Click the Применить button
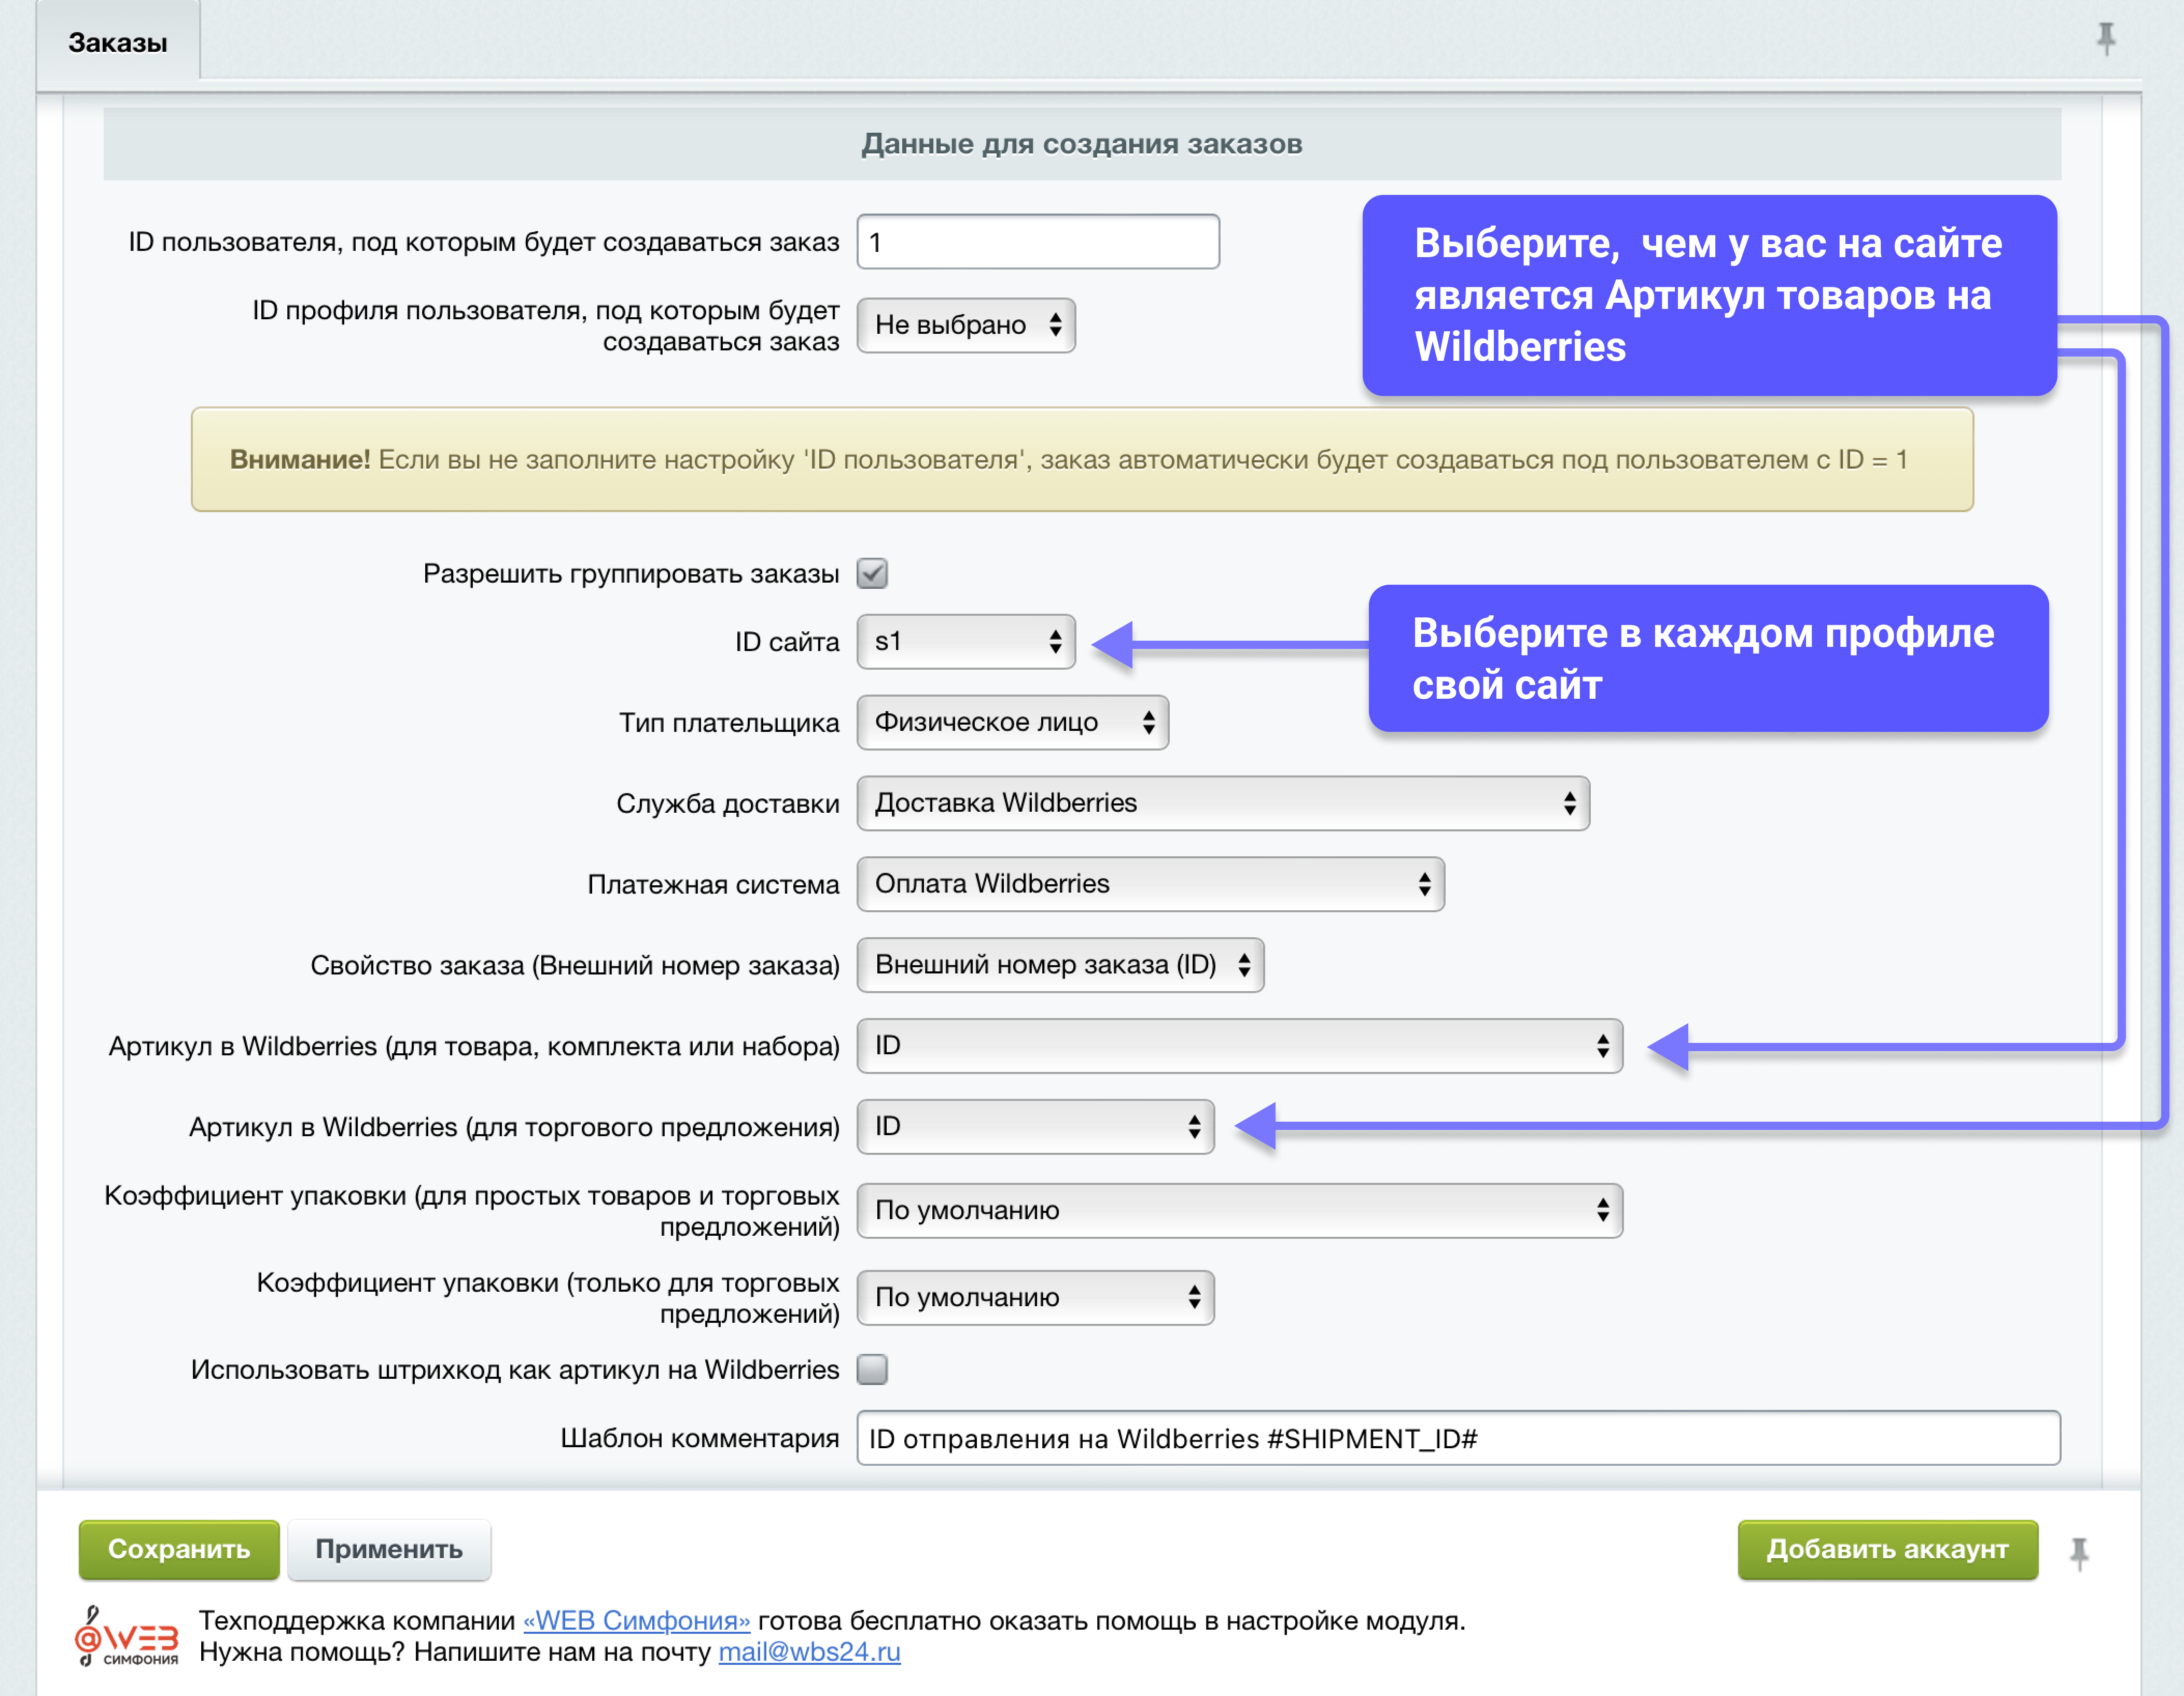This screenshot has width=2184, height=1696. (389, 1549)
